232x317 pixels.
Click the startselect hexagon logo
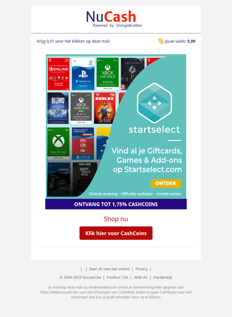[x=154, y=103]
